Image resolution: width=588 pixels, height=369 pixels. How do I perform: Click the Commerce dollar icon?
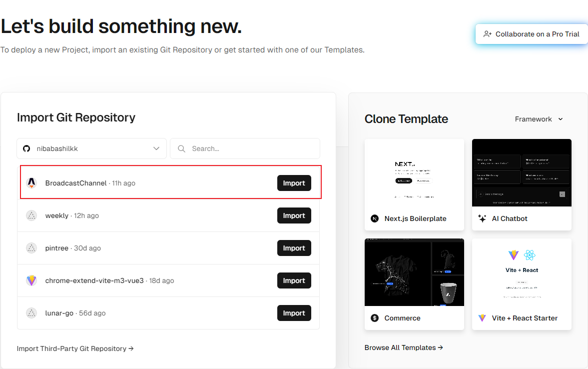click(375, 318)
